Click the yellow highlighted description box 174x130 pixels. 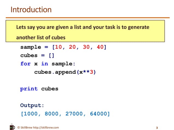point(85,31)
